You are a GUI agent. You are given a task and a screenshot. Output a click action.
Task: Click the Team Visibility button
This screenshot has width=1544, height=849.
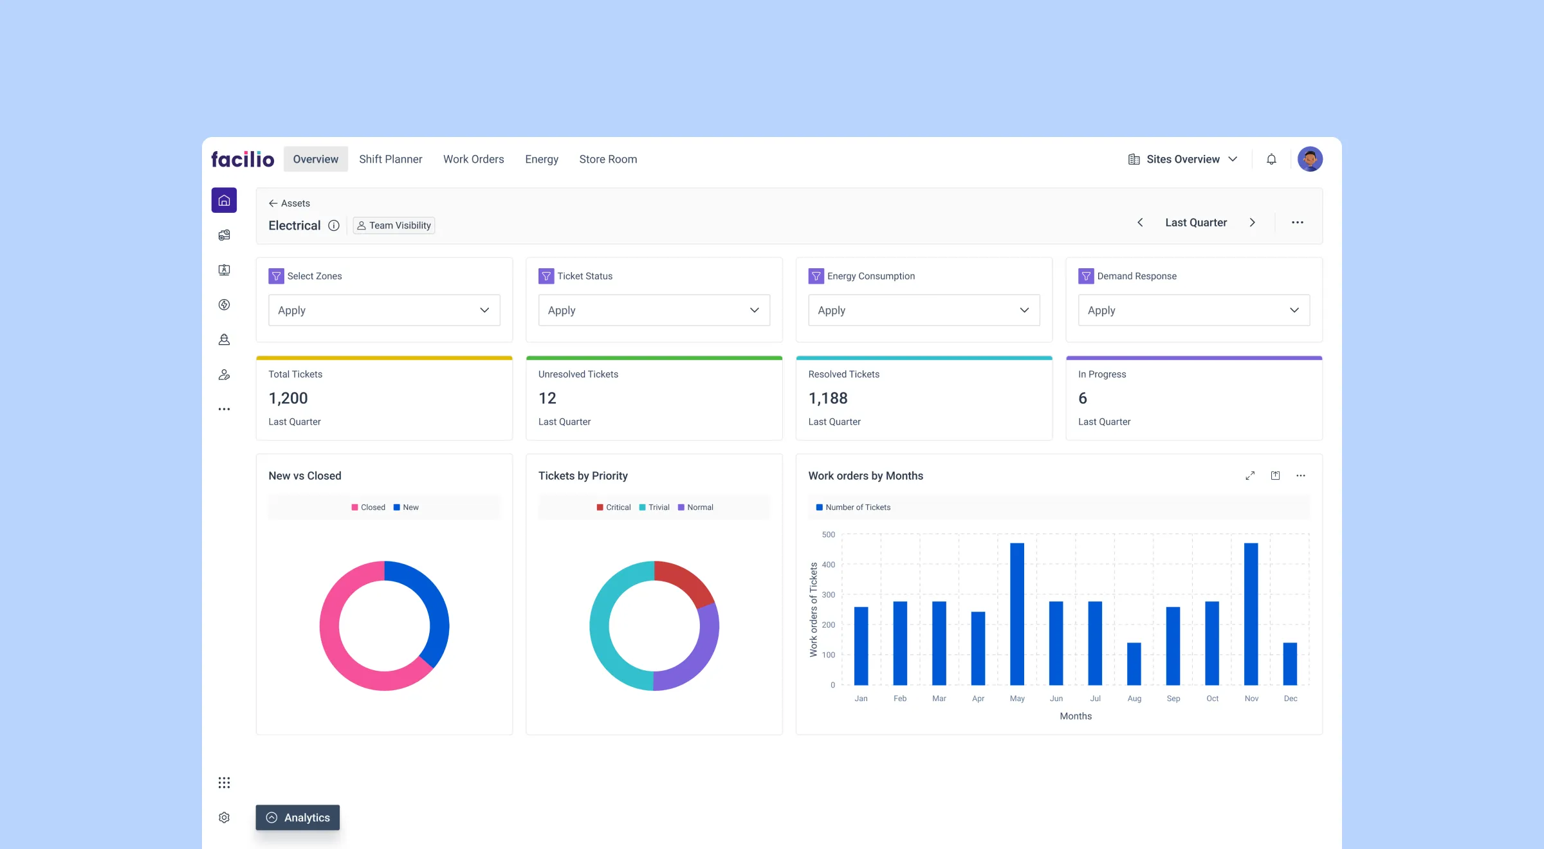click(x=393, y=225)
